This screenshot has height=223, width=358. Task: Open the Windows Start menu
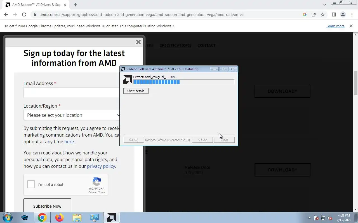[8, 217]
